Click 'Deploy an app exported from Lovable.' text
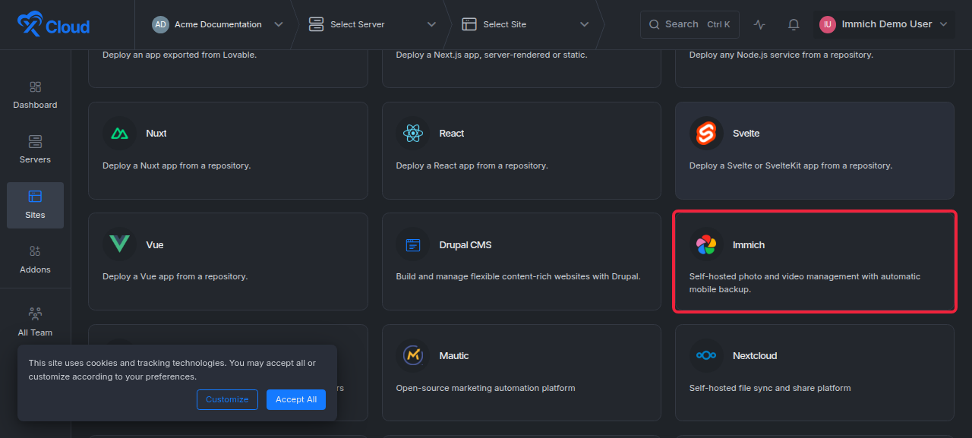Screen dimensions: 972x438 click(179, 55)
